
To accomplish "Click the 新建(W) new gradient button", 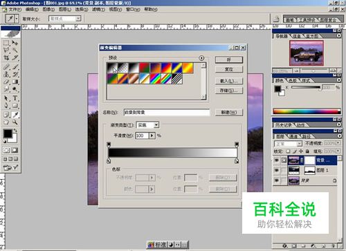I will point(229,113).
